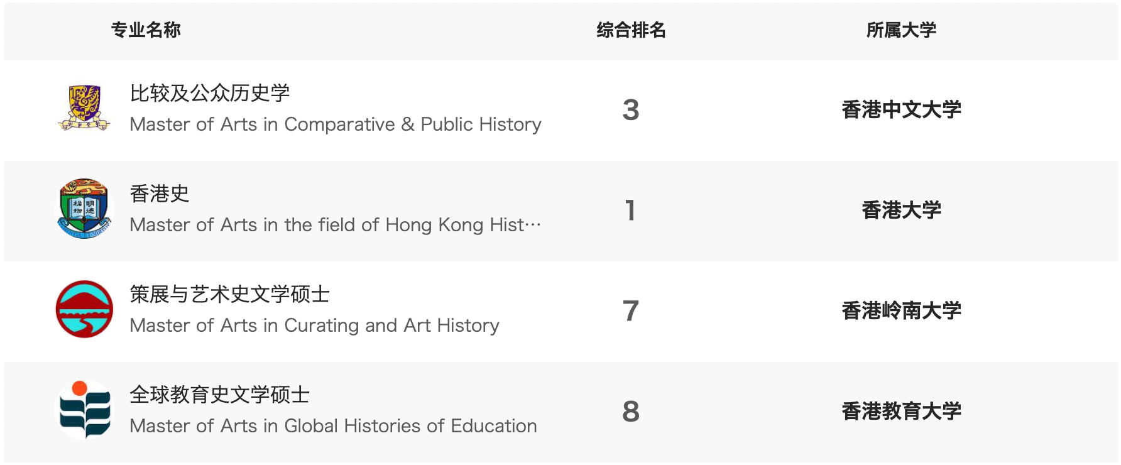Image resolution: width=1121 pixels, height=465 pixels.
Task: Click Master of Arts in Global Histories of Education
Action: 333,426
